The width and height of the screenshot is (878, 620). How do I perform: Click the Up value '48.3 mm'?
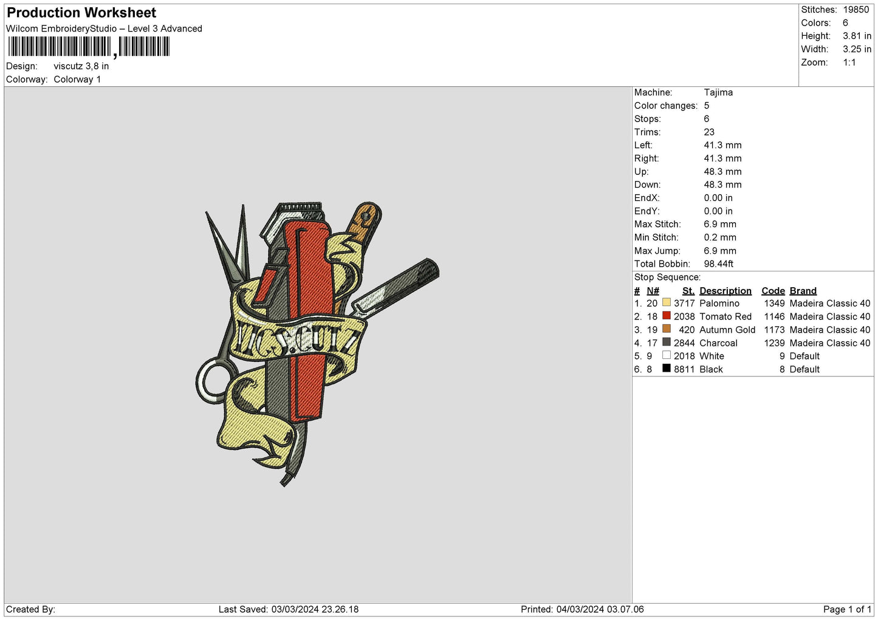(722, 171)
